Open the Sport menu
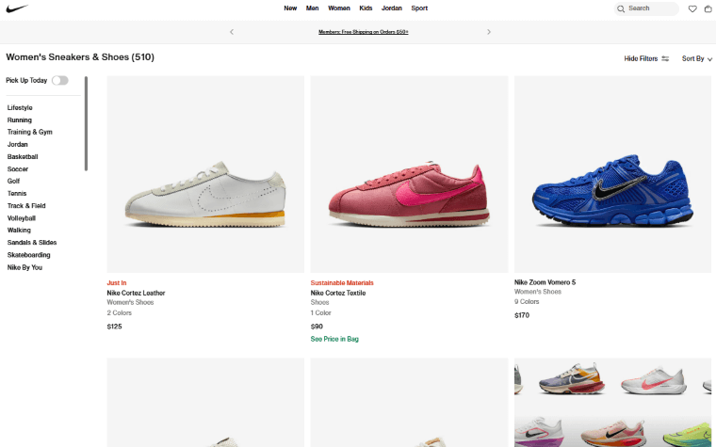This screenshot has width=716, height=447. [x=419, y=8]
